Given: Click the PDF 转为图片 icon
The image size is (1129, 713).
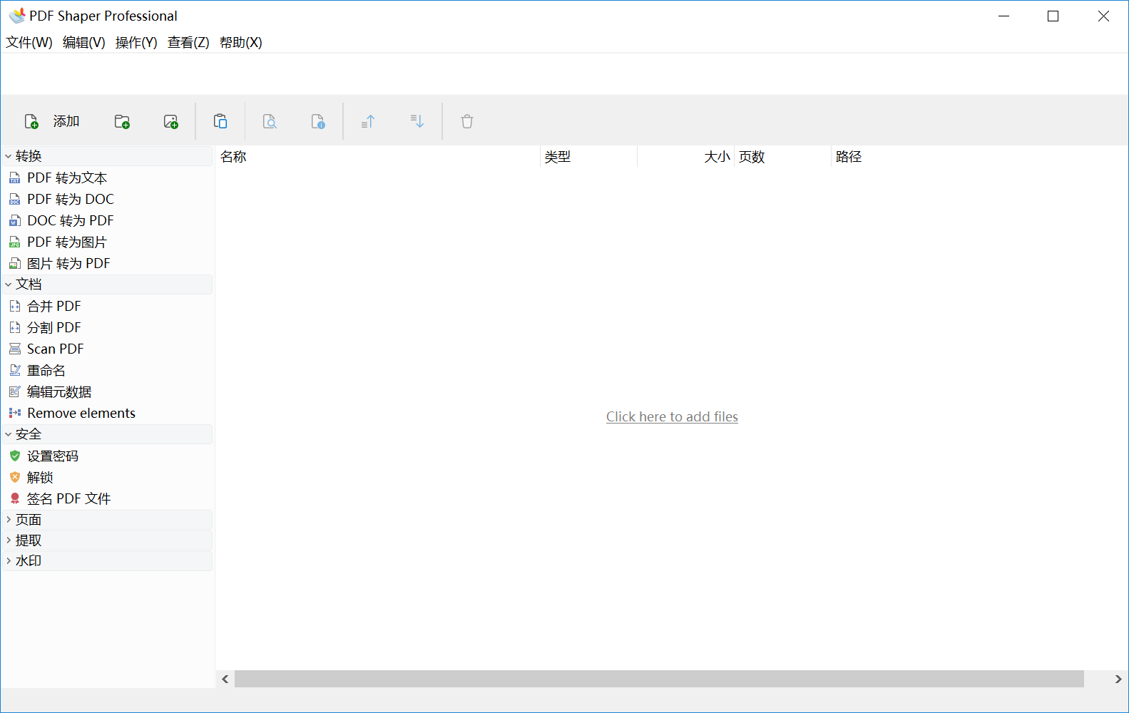Looking at the screenshot, I should click(15, 242).
